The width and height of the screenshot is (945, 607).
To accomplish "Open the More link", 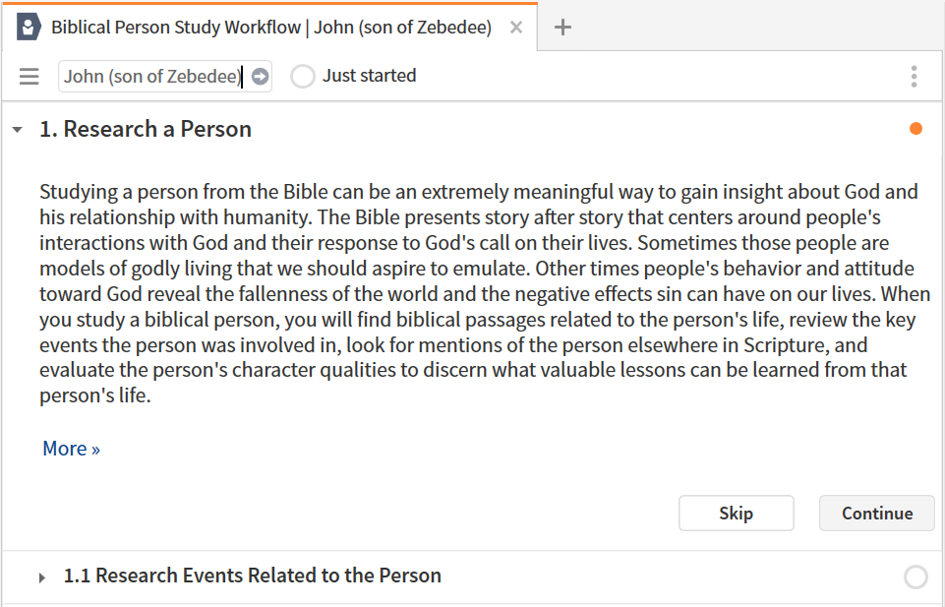I will (x=71, y=449).
